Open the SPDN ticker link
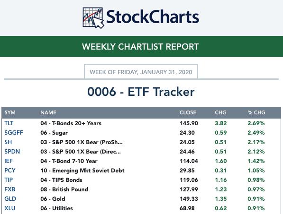This screenshot has width=283, height=214. click(12, 152)
